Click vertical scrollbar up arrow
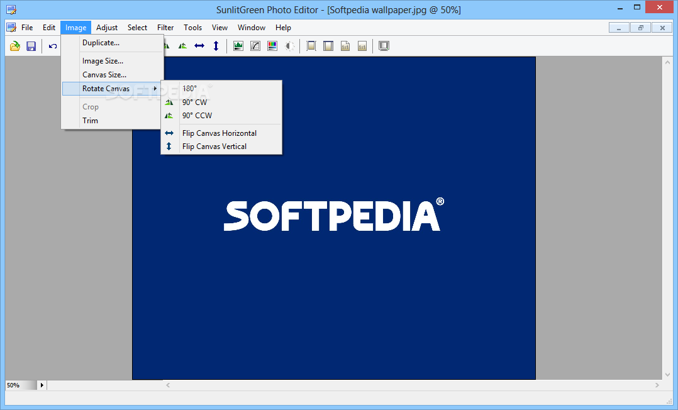This screenshot has height=410, width=678. 668,62
